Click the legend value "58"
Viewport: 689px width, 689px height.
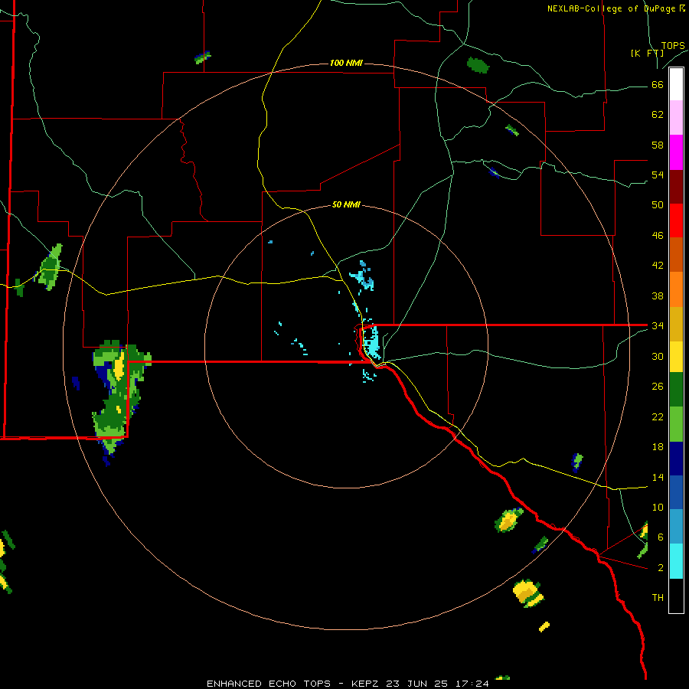658,145
